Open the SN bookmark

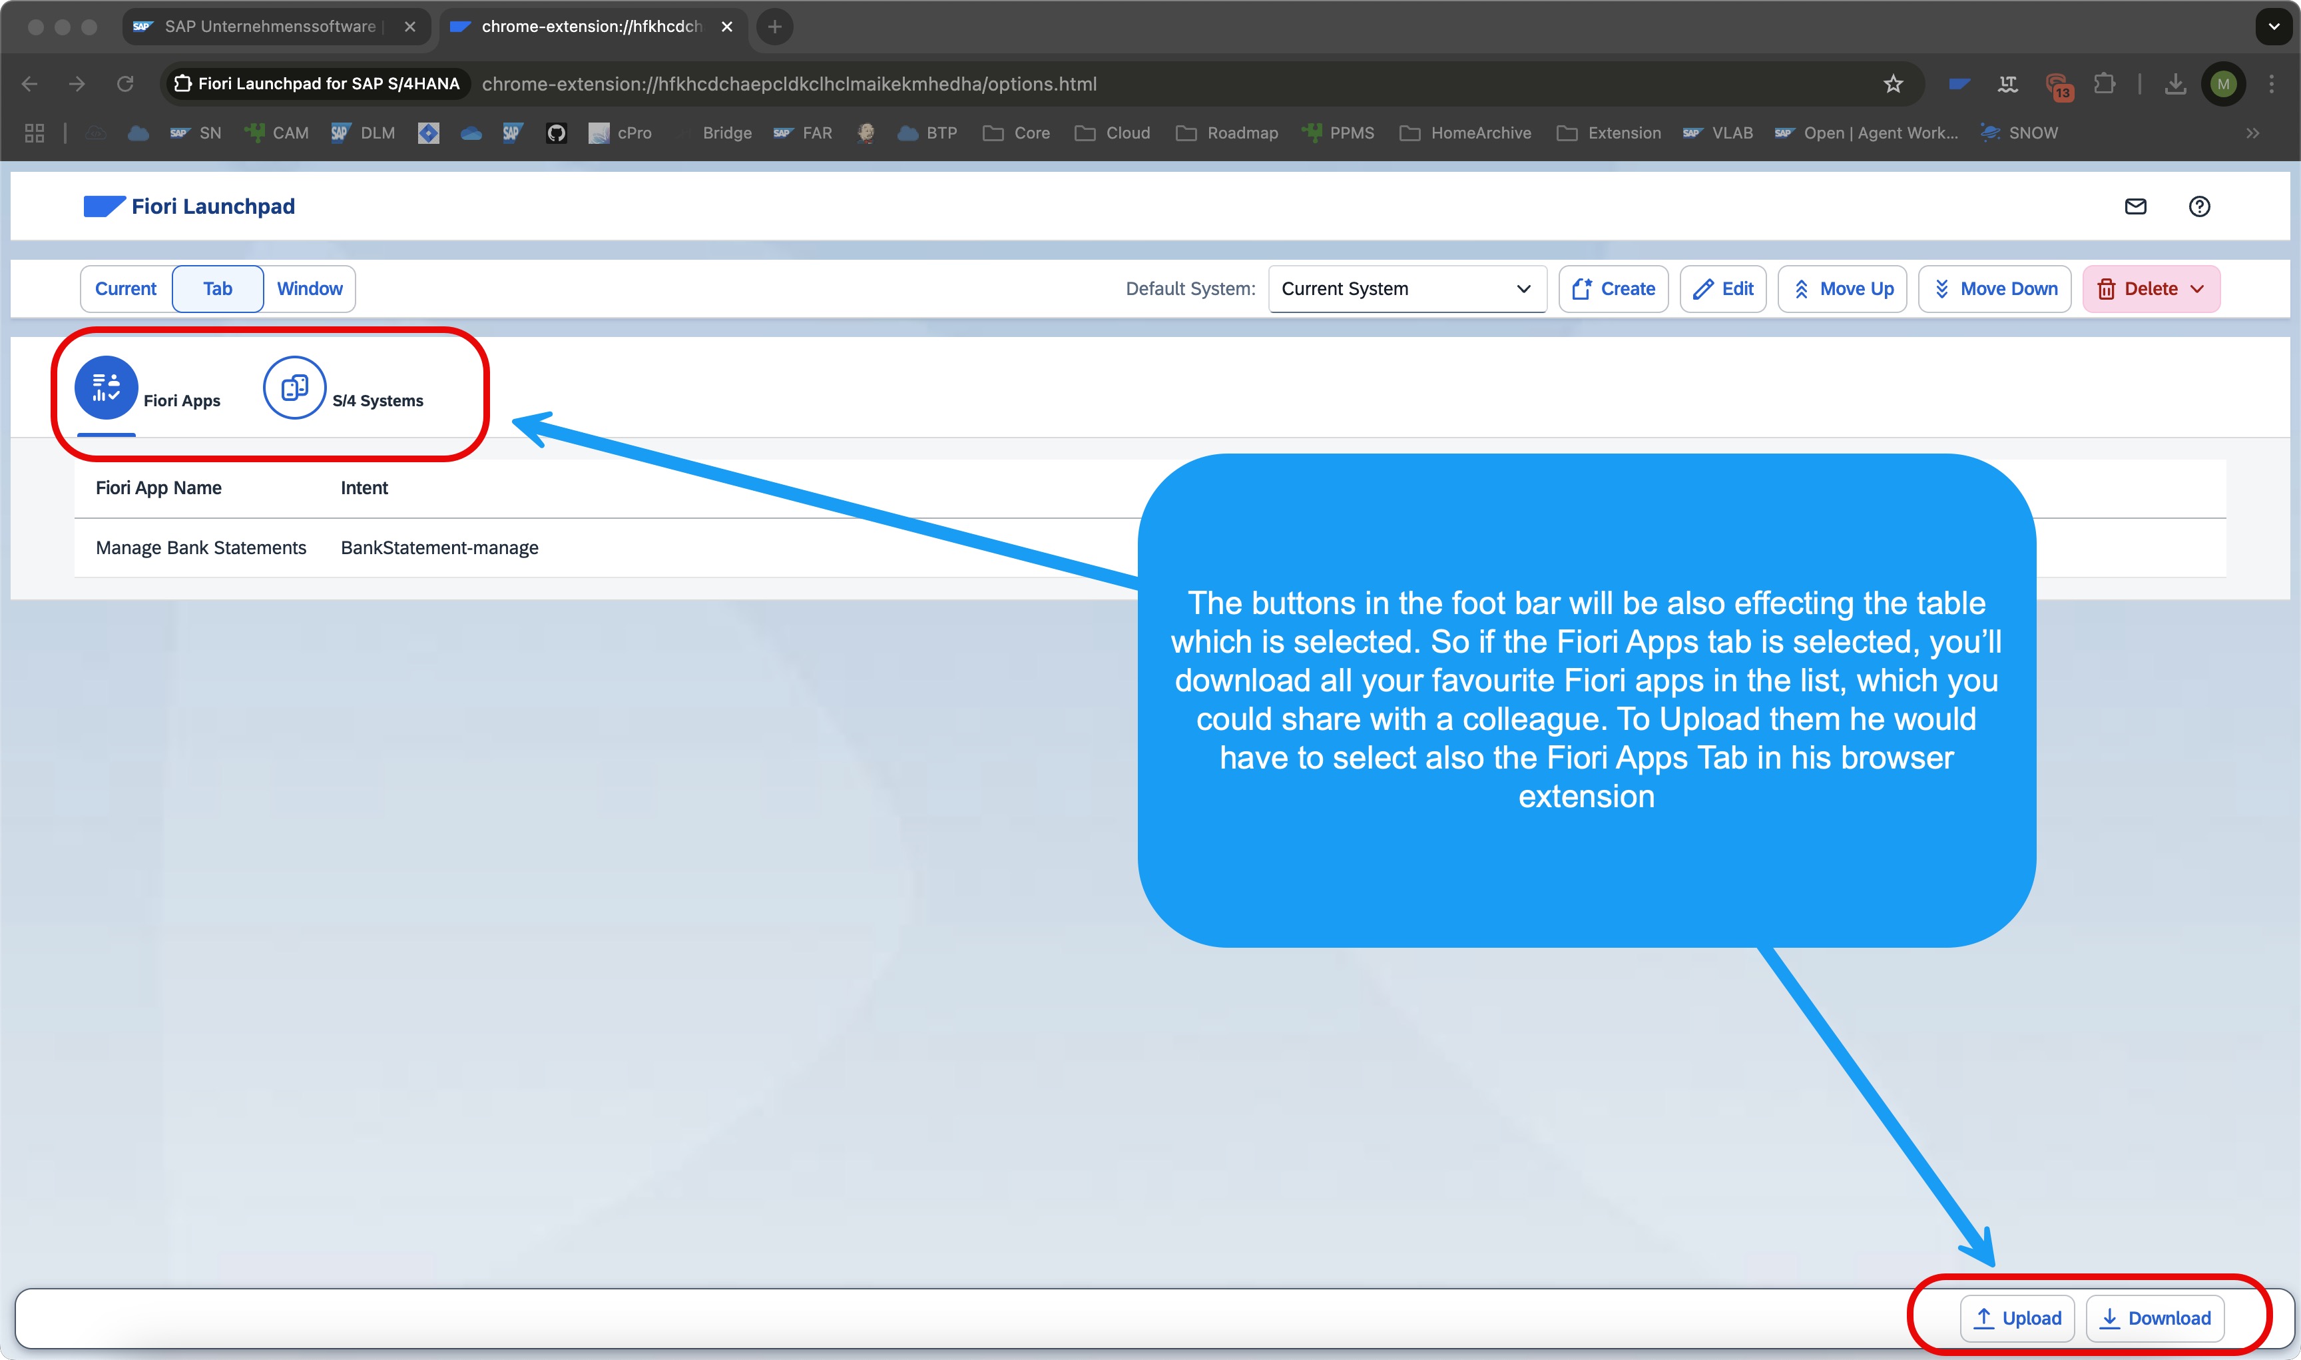[195, 133]
